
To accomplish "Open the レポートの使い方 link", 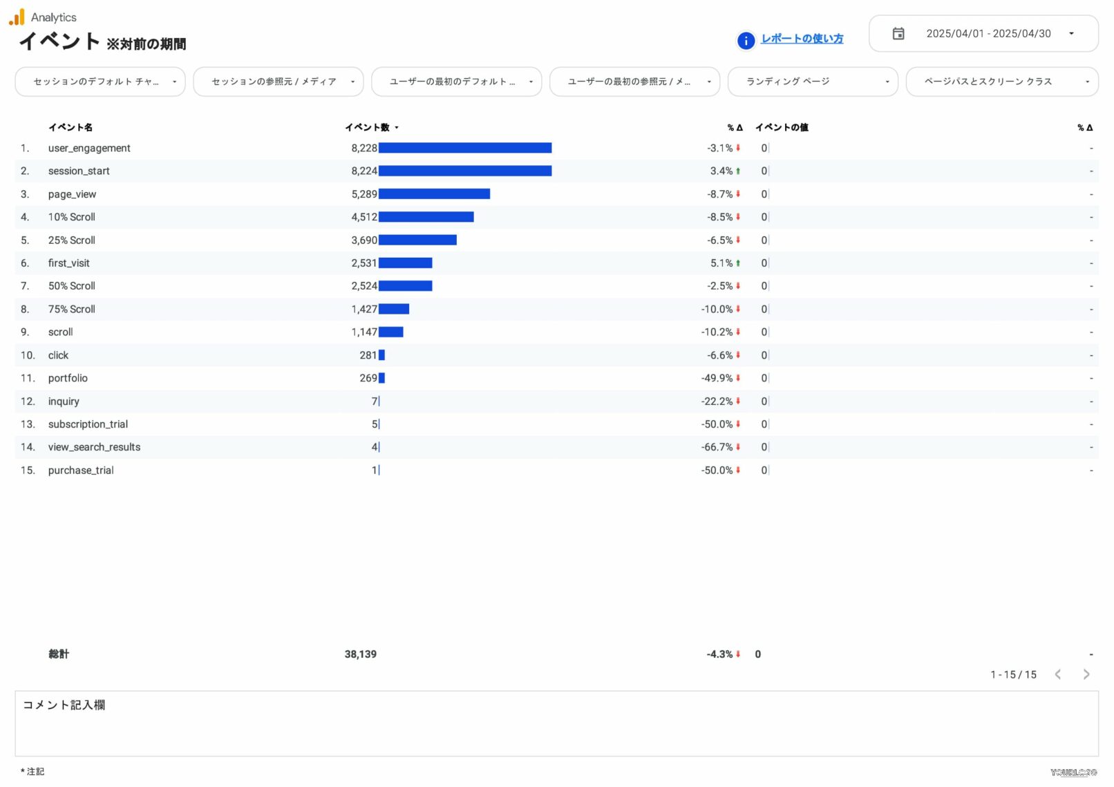I will pyautogui.click(x=802, y=39).
